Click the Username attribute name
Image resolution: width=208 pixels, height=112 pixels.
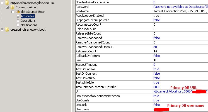(82, 109)
